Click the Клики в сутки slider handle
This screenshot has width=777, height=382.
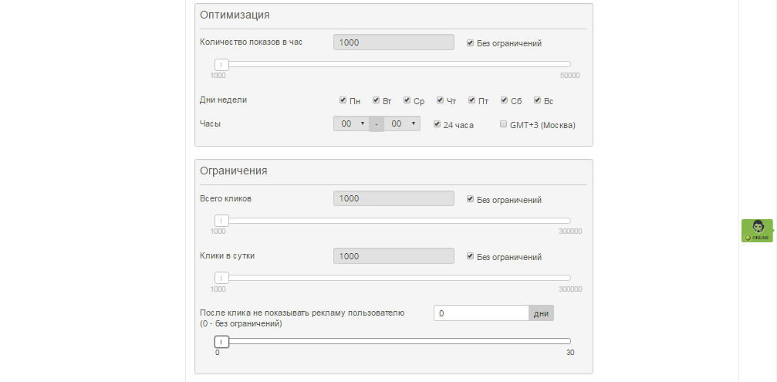pyautogui.click(x=221, y=278)
